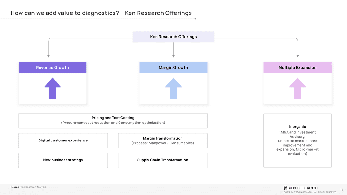Click the Ken Research Offerings top box

coord(173,37)
